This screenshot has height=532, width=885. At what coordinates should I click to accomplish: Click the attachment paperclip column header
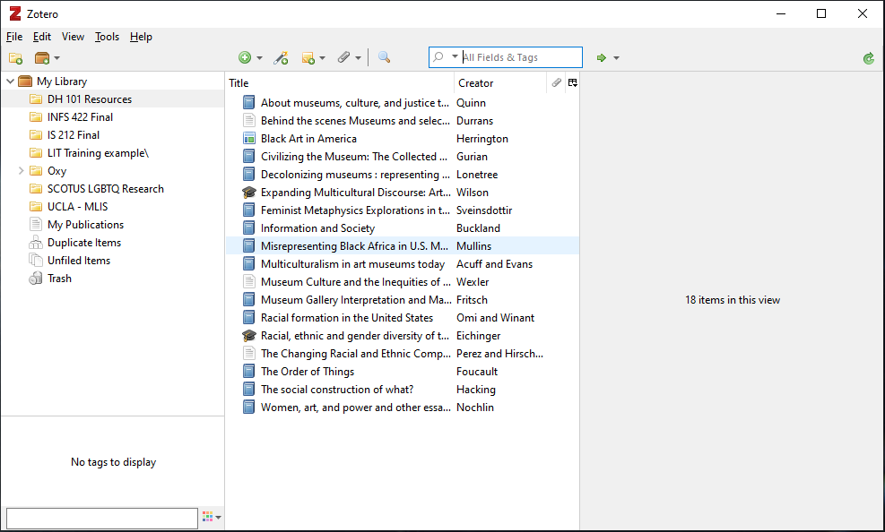click(556, 82)
